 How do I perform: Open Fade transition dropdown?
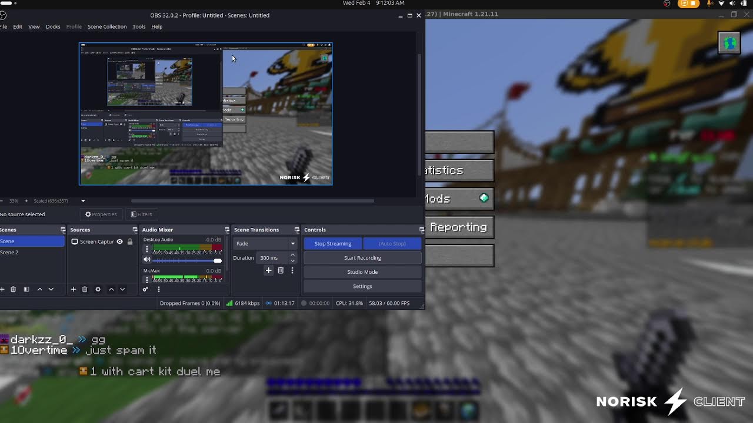coord(265,243)
